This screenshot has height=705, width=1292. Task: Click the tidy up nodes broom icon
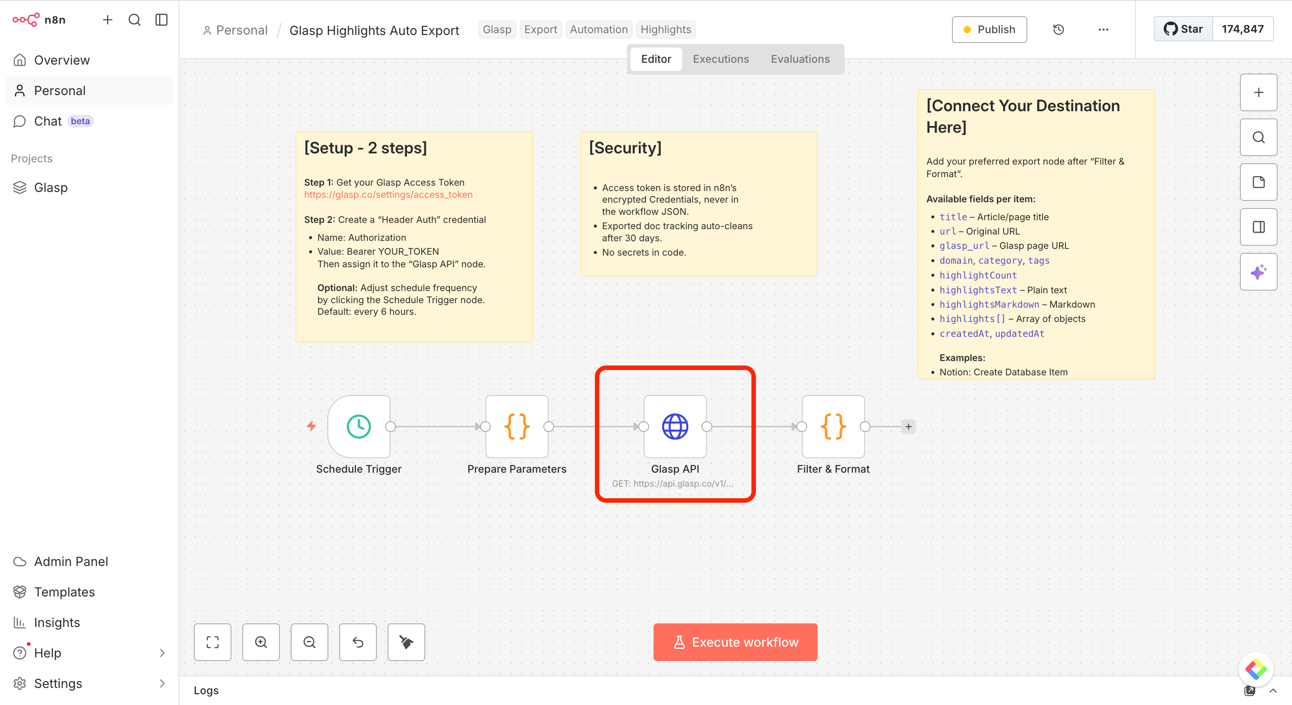[x=406, y=642]
